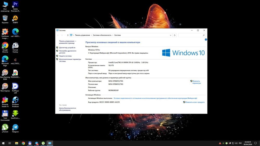Select Telegram desktop icon
This screenshot has width=260, height=146.
point(15,128)
